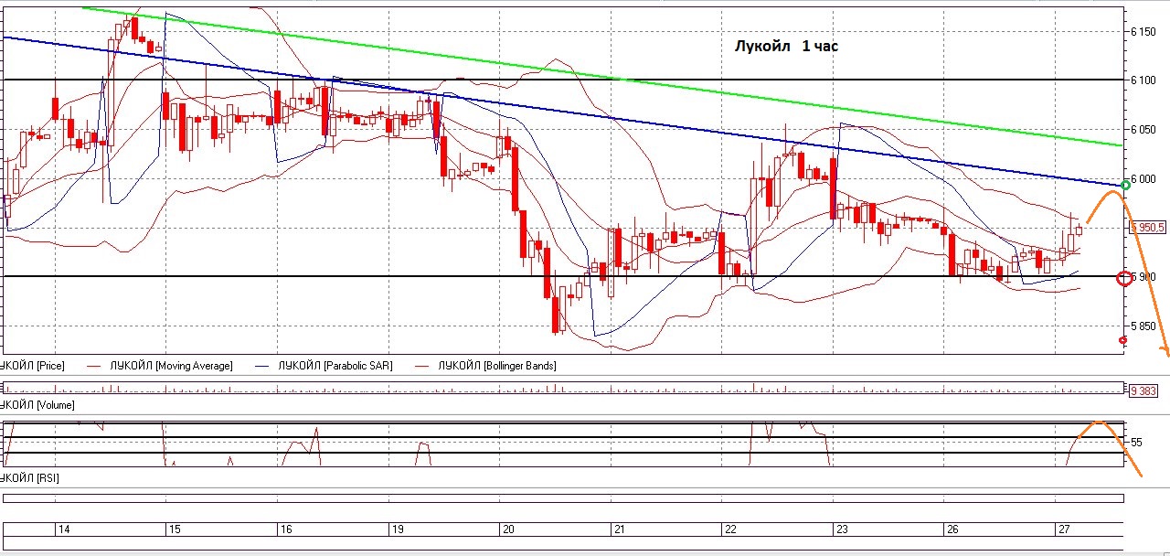The image size is (1170, 556).
Task: Click the blue line sample before Parabolic SAR legend
Action: coord(261,366)
